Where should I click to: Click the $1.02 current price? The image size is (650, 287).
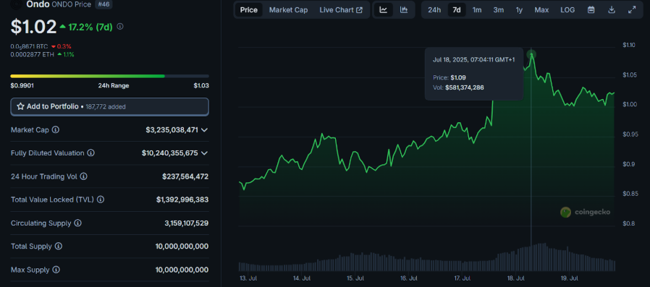(33, 27)
